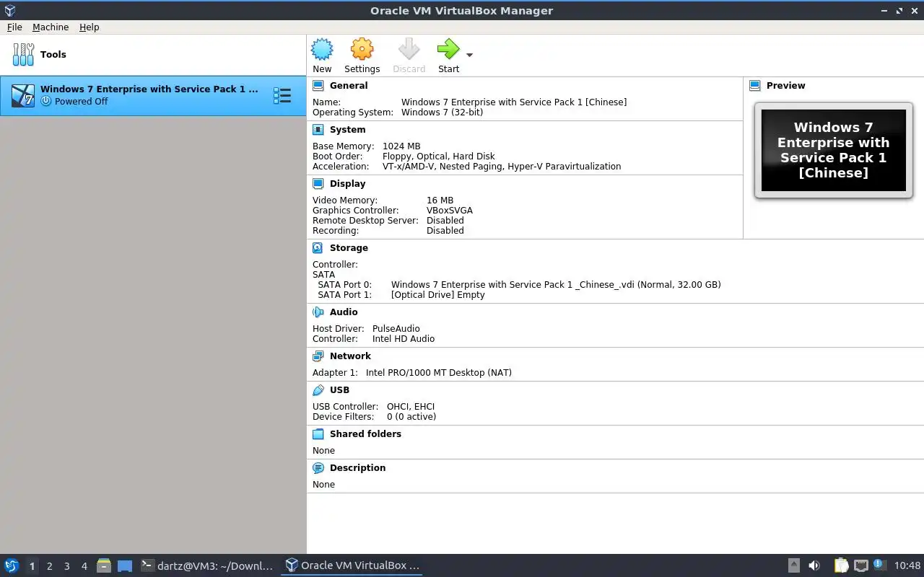Click the '0 (0 active)' device filters value
The width and height of the screenshot is (924, 577).
click(411, 417)
